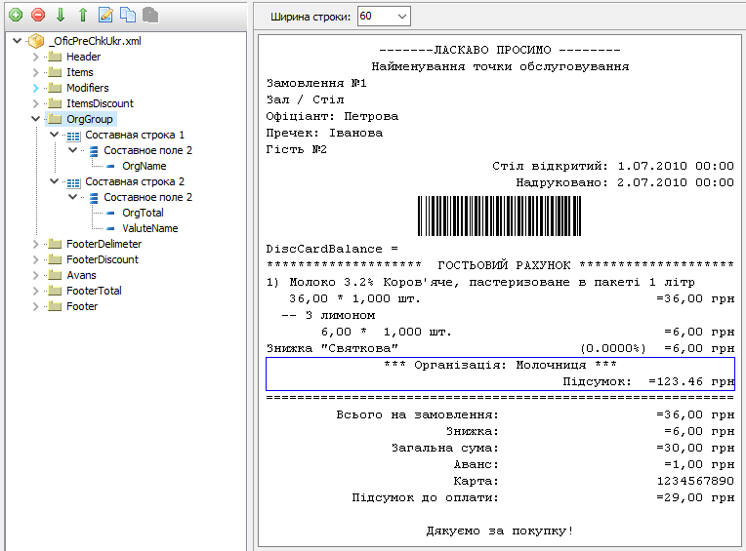The image size is (746, 551).
Task: Expand the Items node
Action: tap(36, 73)
